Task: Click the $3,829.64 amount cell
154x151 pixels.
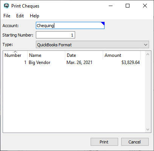Action: point(131,63)
